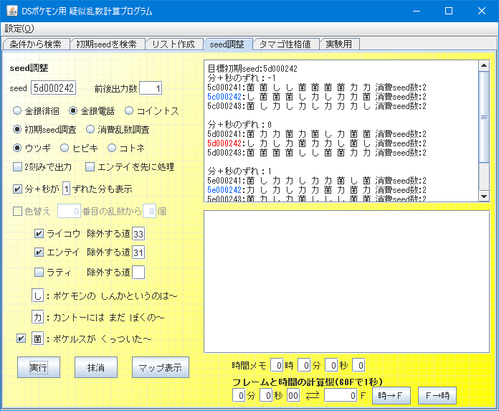Toggle the ポケルス 菌 checkbox
Viewport: 499px width, 411px height.
pos(21,338)
